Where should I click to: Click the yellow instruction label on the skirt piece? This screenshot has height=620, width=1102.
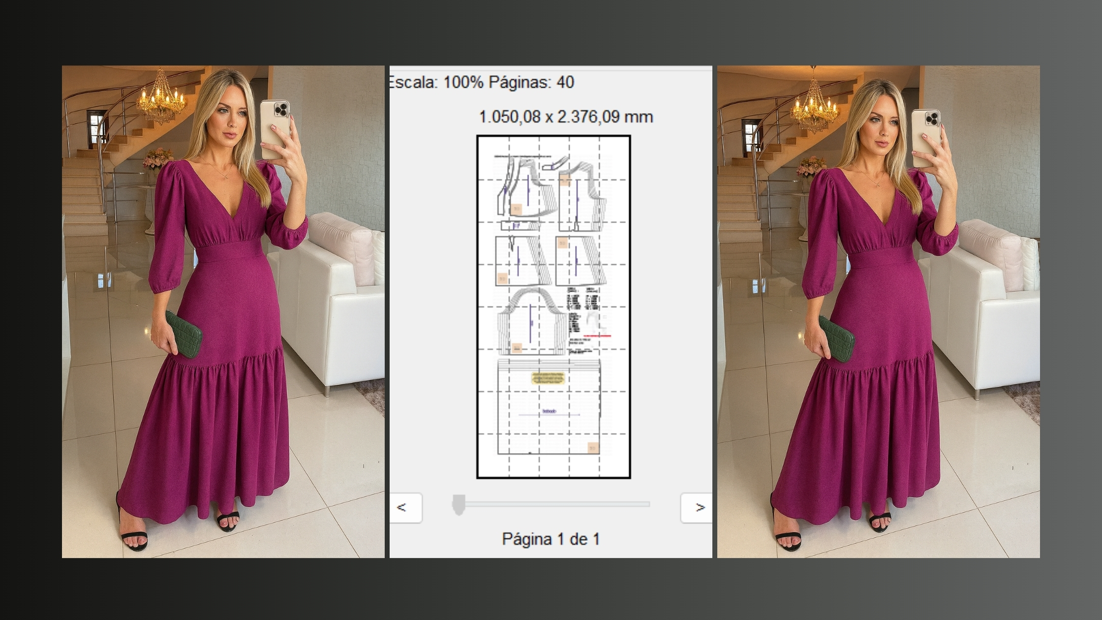(548, 377)
